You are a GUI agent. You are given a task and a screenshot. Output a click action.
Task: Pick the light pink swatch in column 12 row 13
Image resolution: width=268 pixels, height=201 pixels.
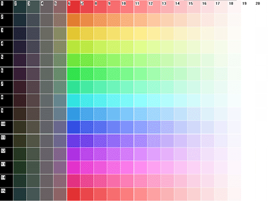(154, 168)
